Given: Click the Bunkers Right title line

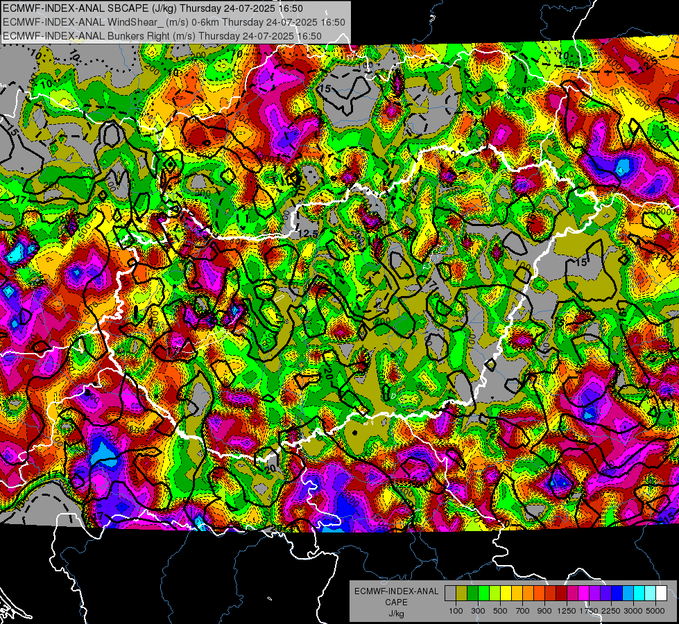Looking at the screenshot, I should coord(162,36).
